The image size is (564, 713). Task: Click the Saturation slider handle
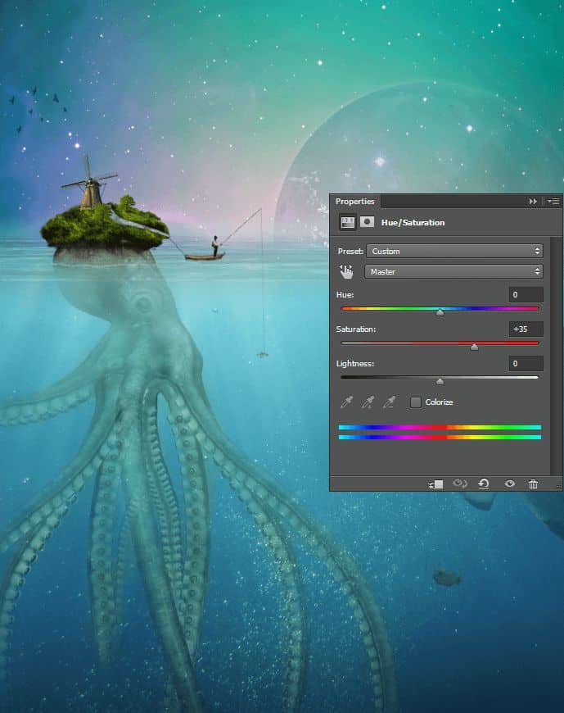click(x=474, y=347)
